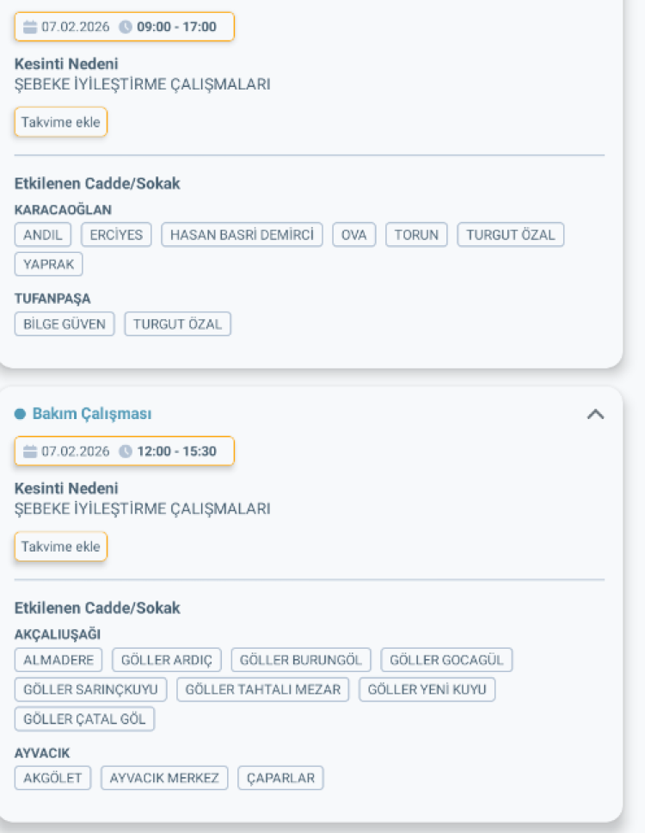Click the AKGÖLET chip under AYVACIK
The width and height of the screenshot is (645, 833).
pos(52,777)
